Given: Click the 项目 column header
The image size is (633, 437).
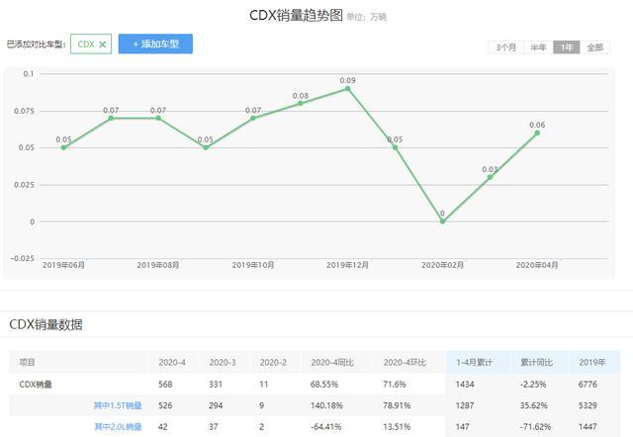Looking at the screenshot, I should (27, 362).
